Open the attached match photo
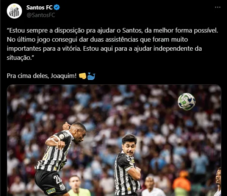 coord(114,140)
